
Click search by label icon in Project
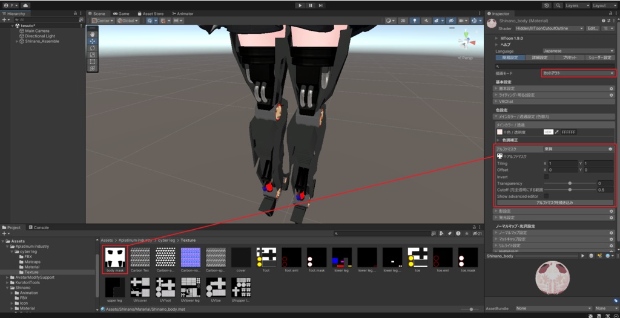click(x=450, y=233)
